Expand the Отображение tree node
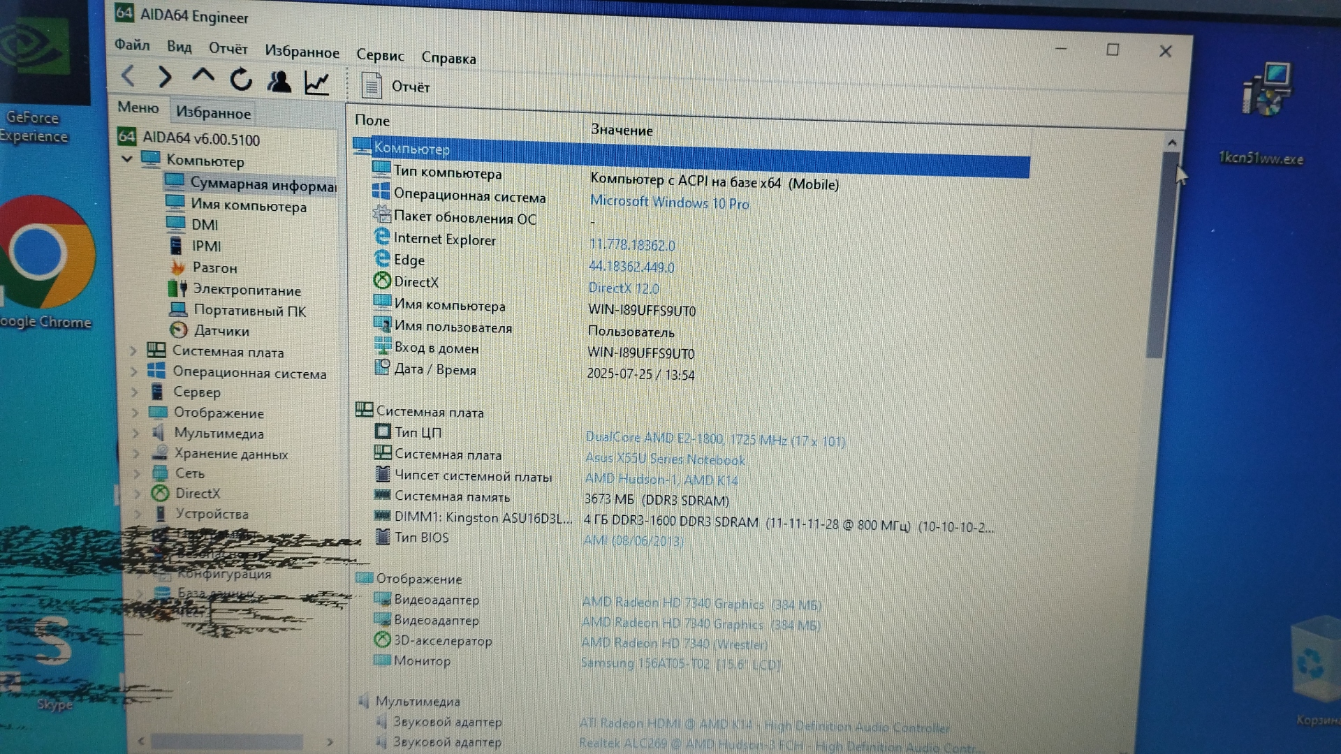Screen dimensions: 1341x754 point(135,413)
